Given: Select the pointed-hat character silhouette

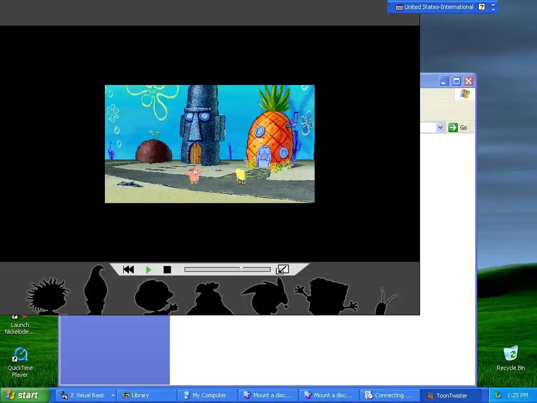Looking at the screenshot, I should 265,296.
